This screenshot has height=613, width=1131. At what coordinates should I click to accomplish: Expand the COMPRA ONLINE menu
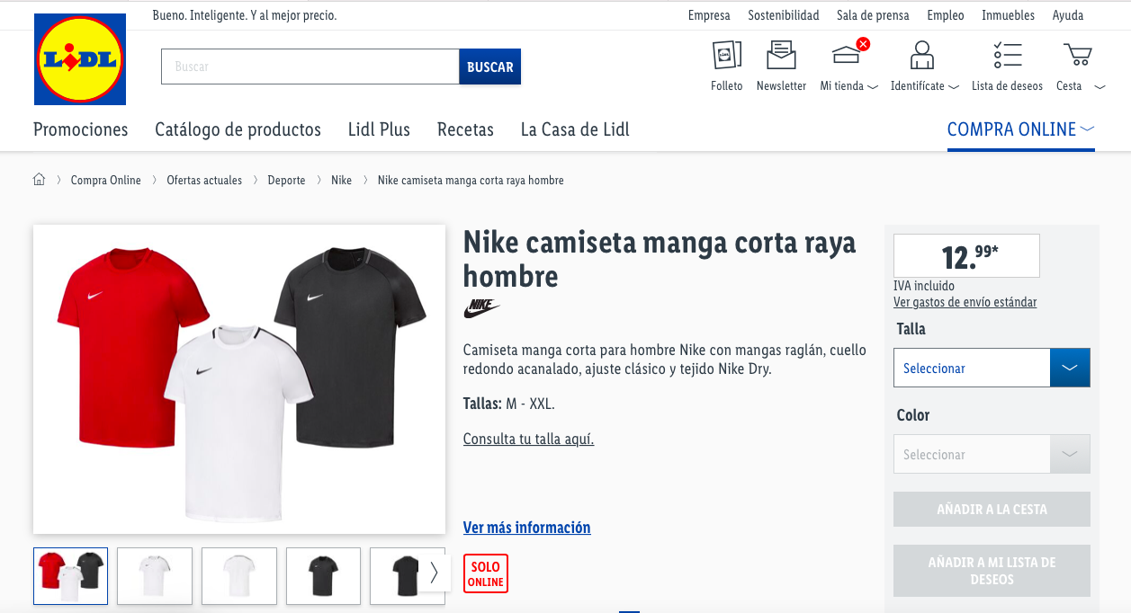pyautogui.click(x=1020, y=129)
